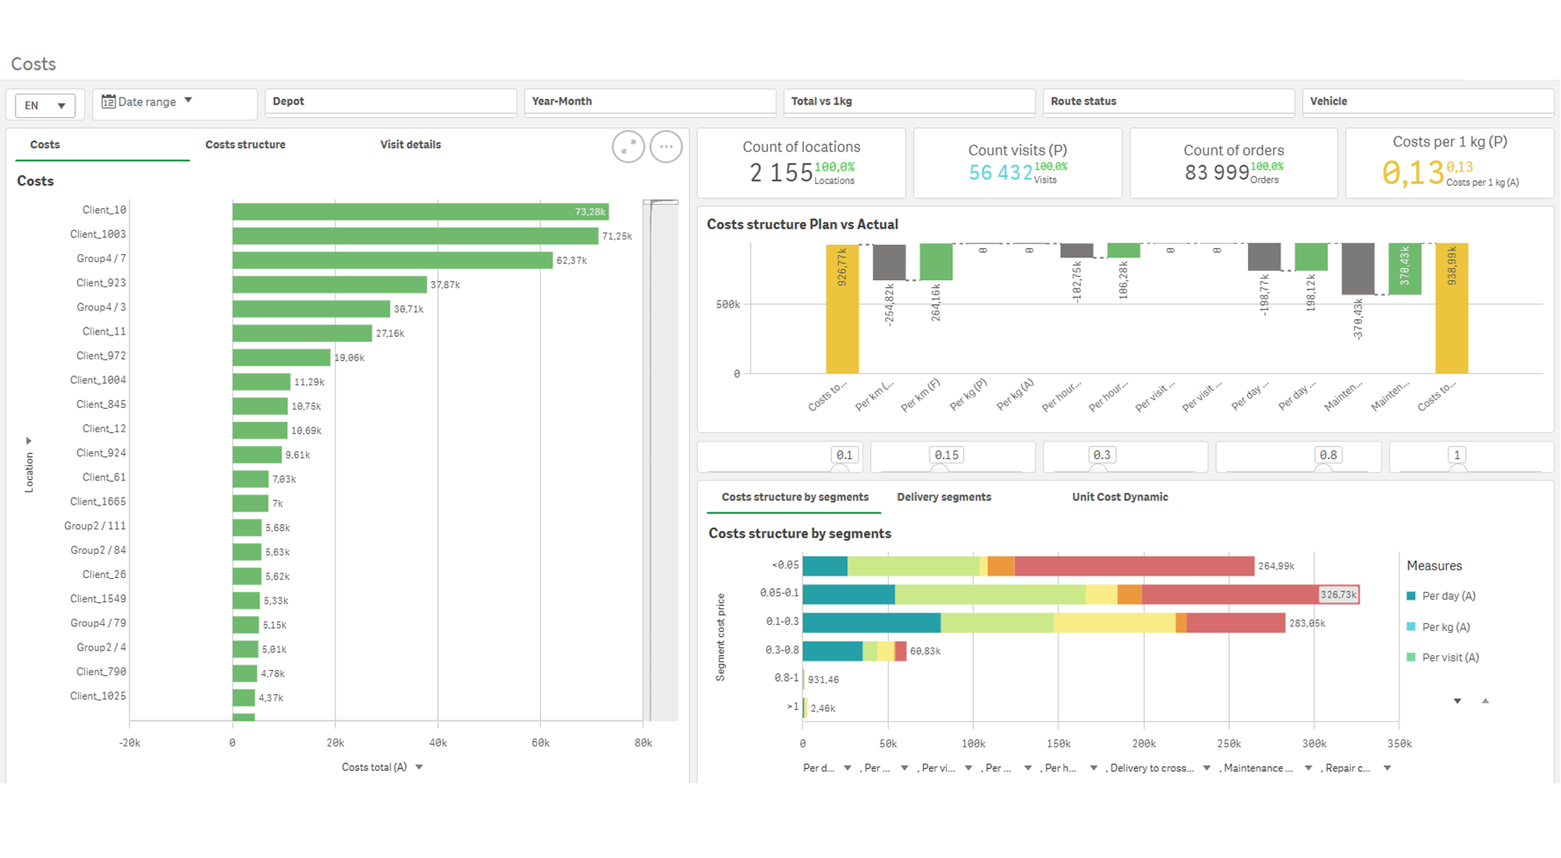This screenshot has width=1561, height=858.
Task: Expand the Maintenance measure dropdown arrow
Action: (x=1308, y=768)
